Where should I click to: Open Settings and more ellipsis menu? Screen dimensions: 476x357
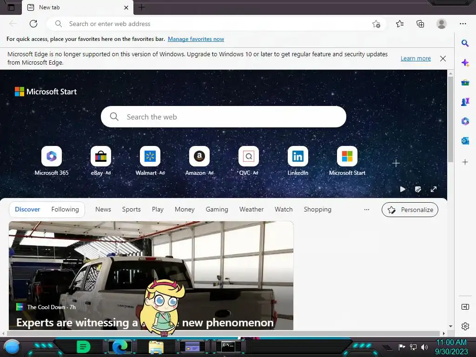tap(463, 24)
